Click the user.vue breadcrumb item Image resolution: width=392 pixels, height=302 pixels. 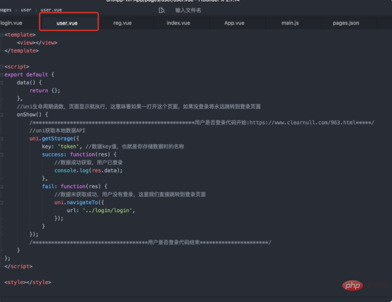click(x=51, y=10)
